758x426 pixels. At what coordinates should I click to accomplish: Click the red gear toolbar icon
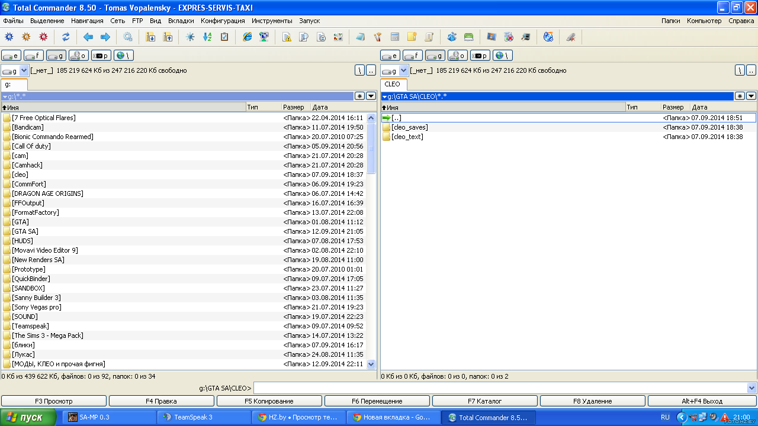point(43,37)
